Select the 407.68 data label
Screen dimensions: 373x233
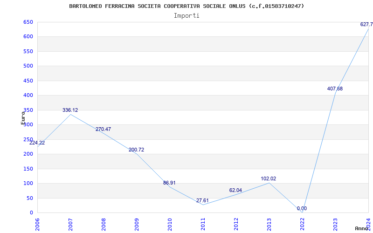pos(335,89)
